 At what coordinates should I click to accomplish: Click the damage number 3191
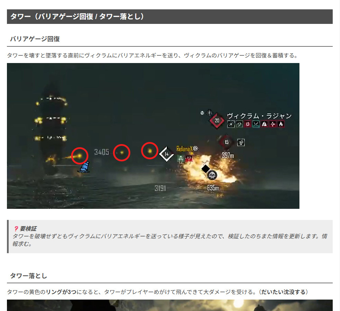coord(160,188)
